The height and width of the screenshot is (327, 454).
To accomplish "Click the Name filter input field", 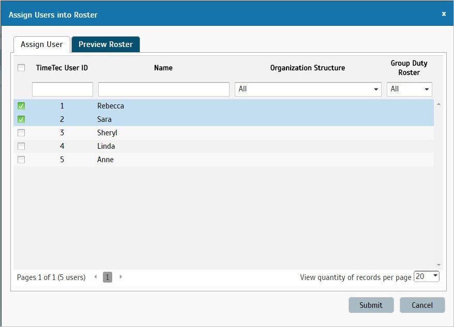I will coord(164,89).
